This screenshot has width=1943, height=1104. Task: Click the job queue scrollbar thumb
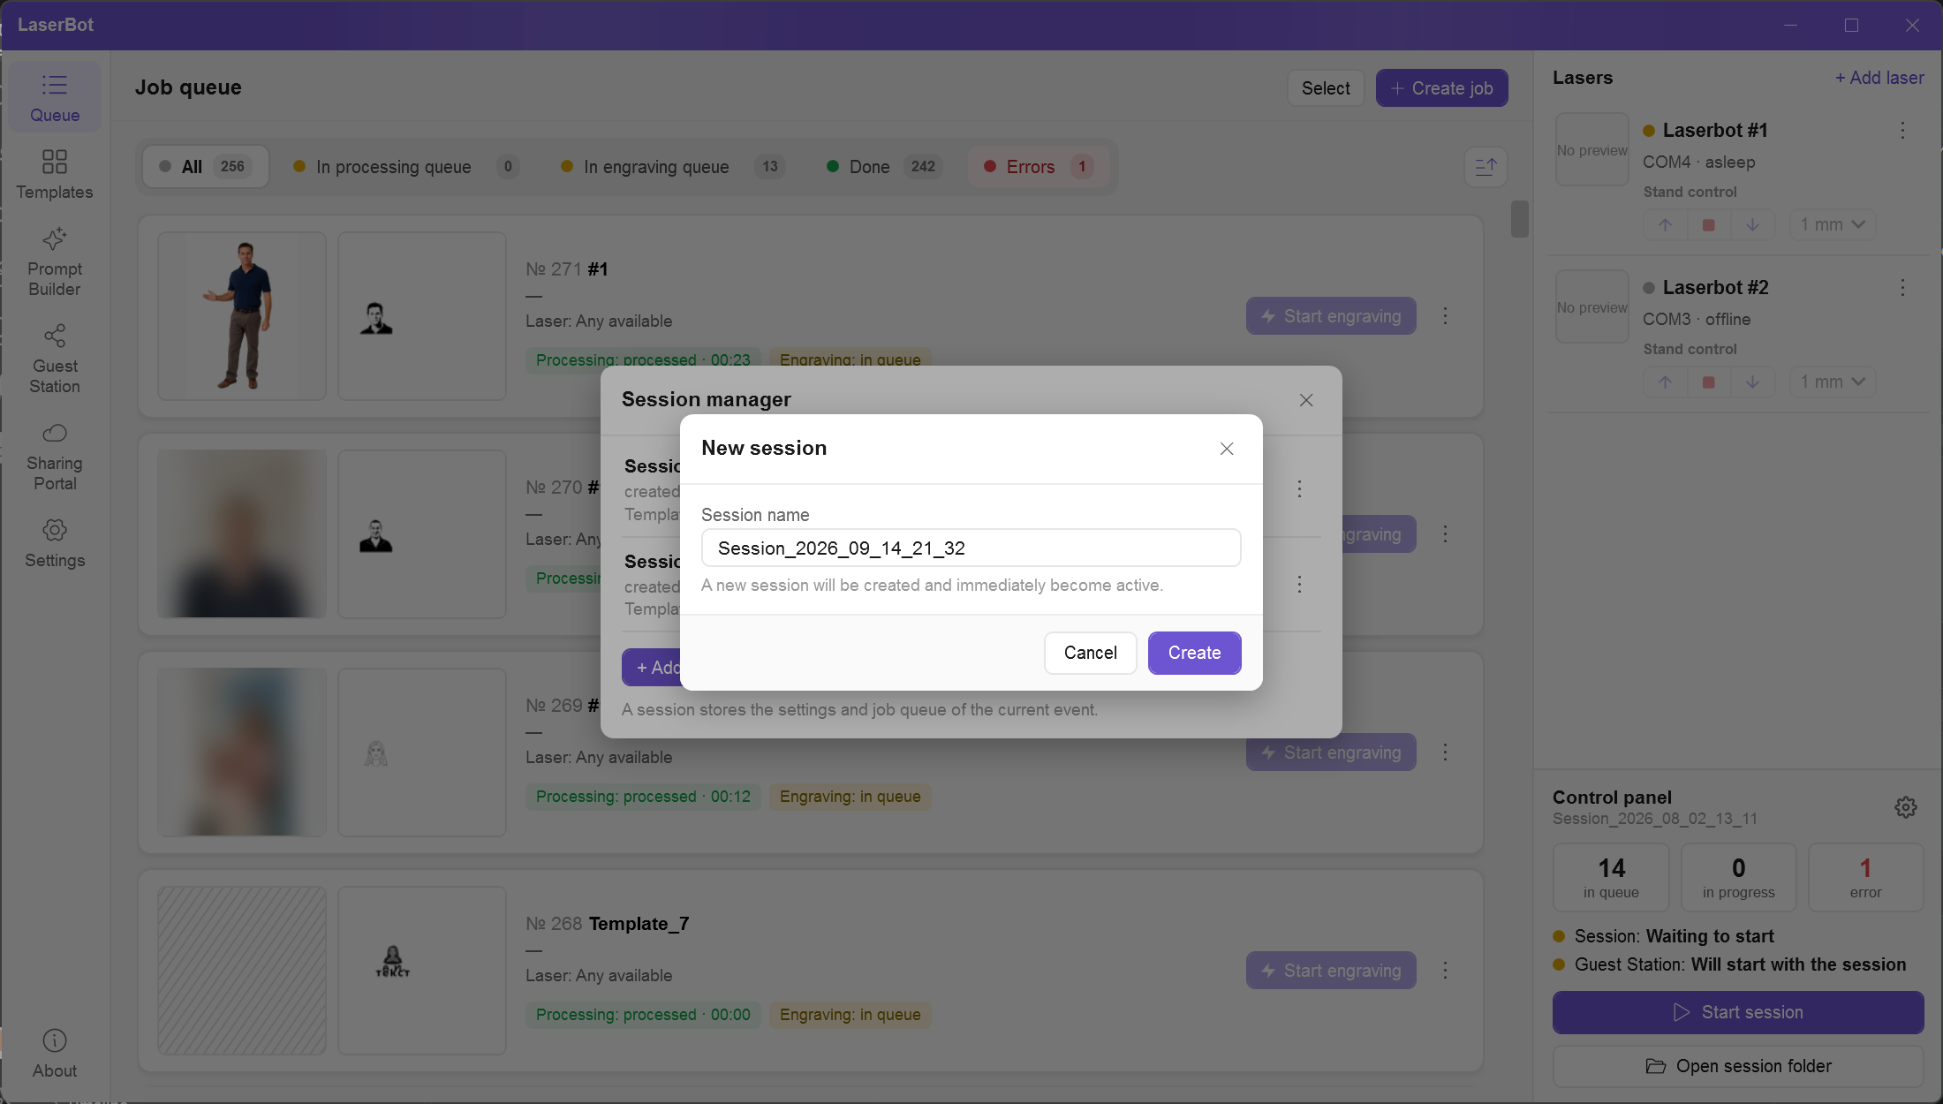pos(1519,219)
